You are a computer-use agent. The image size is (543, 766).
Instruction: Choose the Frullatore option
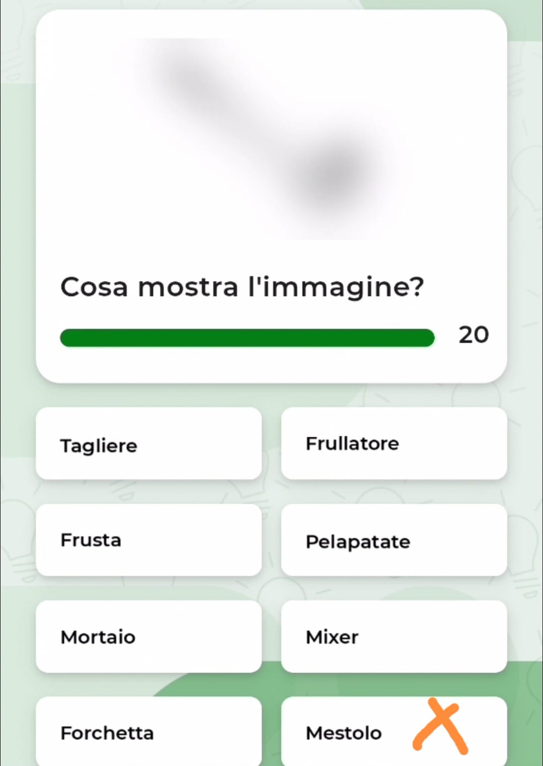coord(394,444)
